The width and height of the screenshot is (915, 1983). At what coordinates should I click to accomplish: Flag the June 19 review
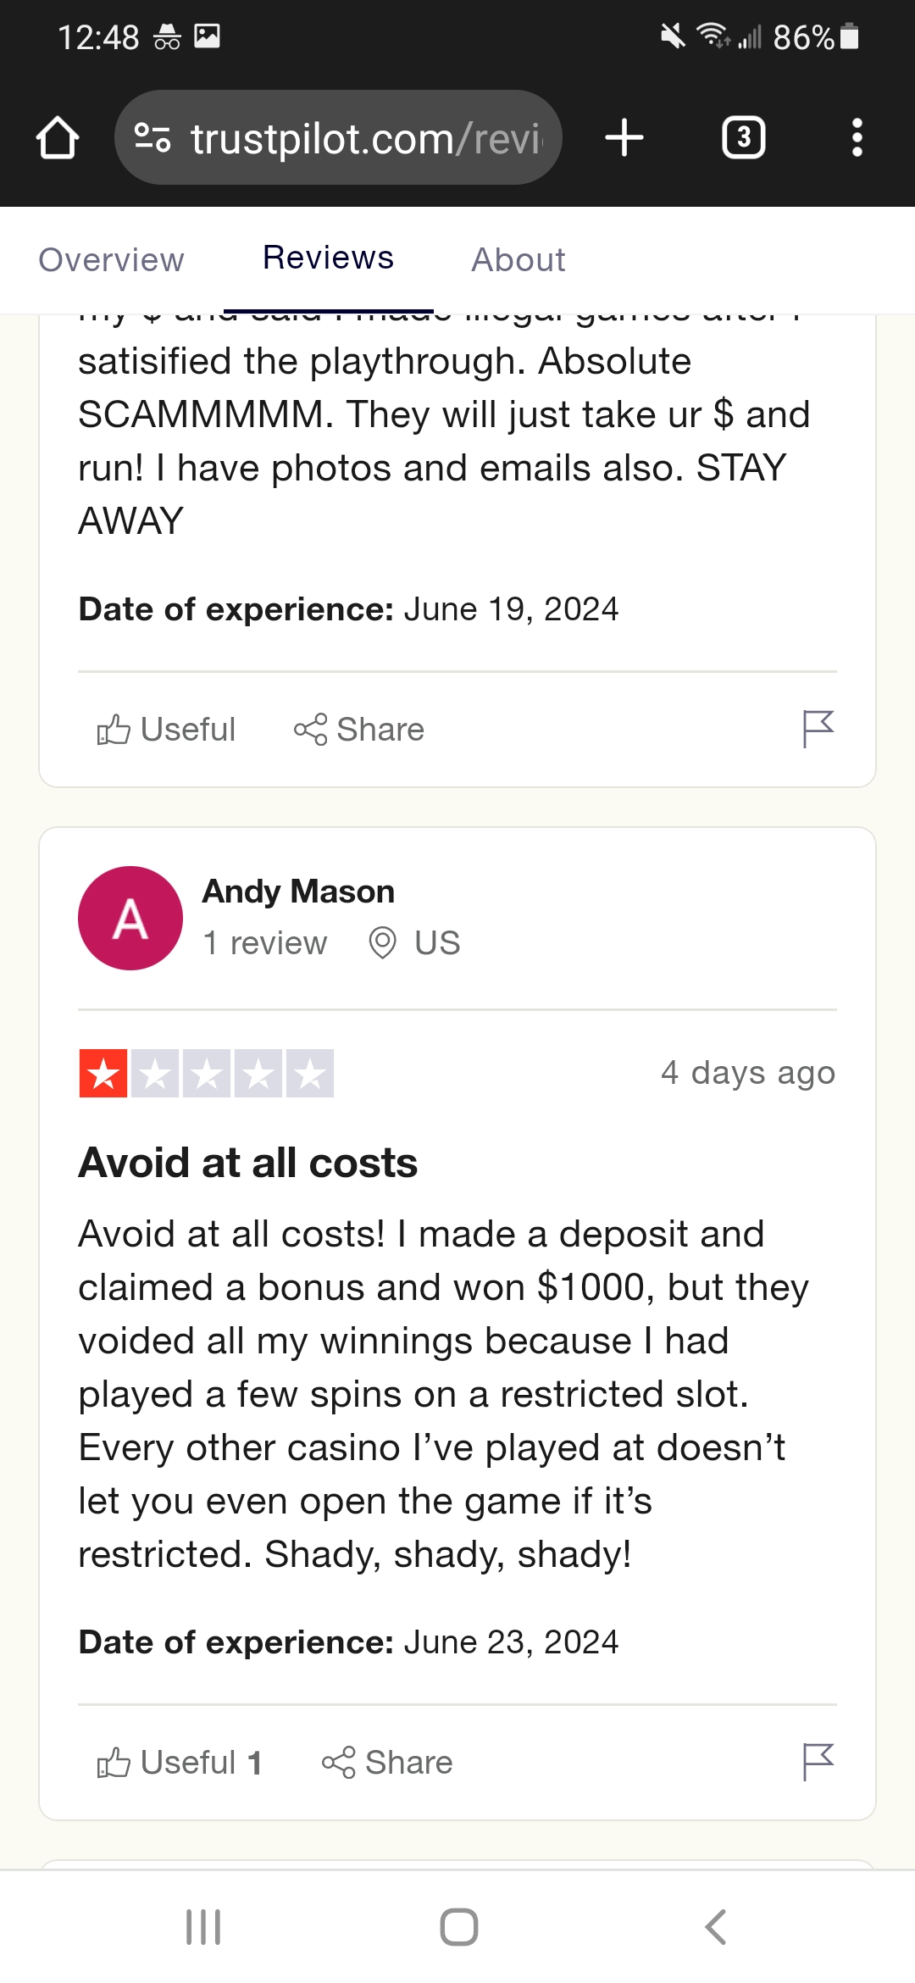[x=818, y=729]
